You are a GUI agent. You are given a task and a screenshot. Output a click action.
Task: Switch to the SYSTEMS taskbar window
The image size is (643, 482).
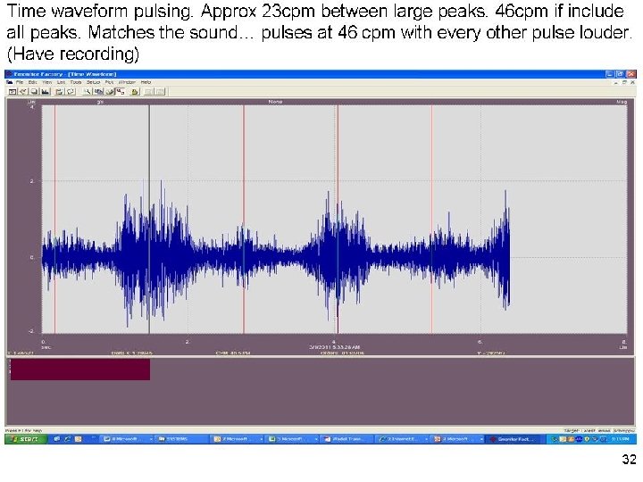180,439
